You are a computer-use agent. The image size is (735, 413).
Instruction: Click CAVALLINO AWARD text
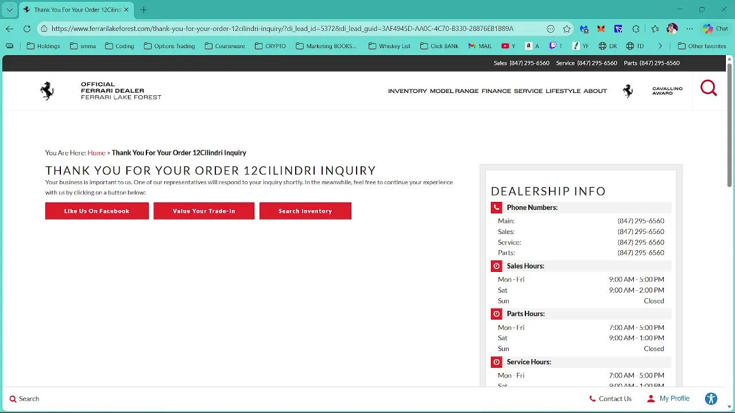[x=667, y=91]
